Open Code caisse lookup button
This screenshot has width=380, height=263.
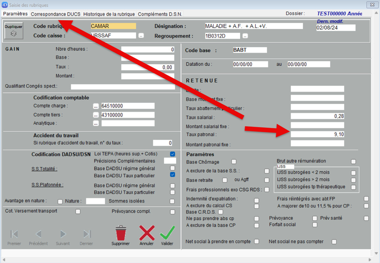141,36
